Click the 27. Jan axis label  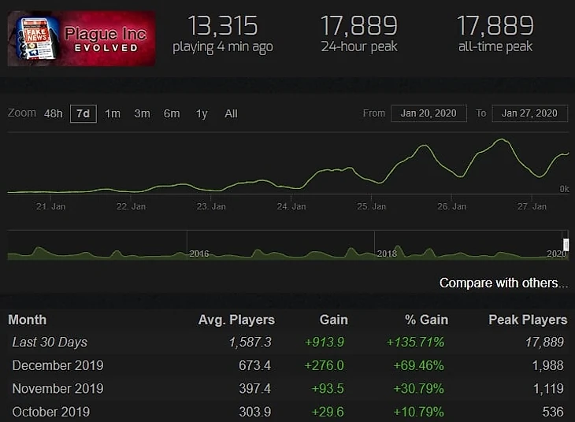(532, 206)
